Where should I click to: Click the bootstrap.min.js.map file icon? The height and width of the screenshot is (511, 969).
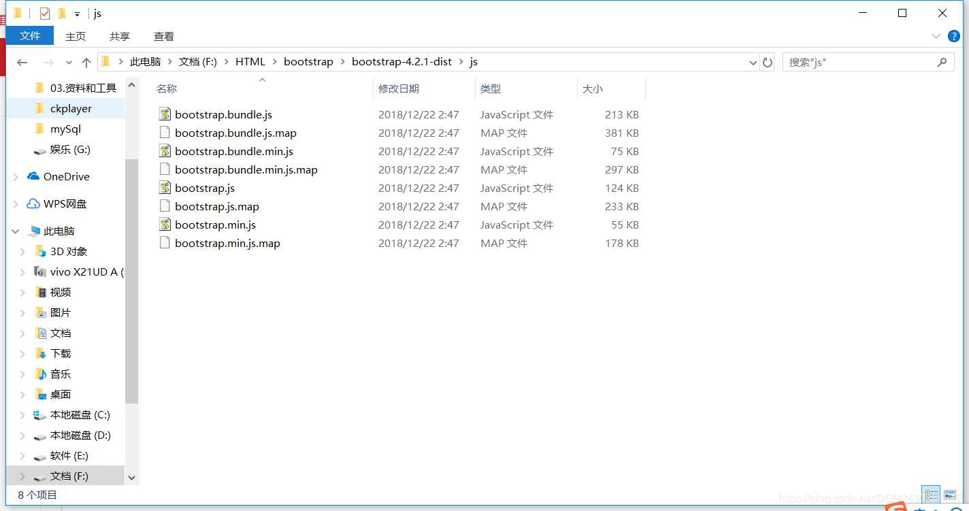164,243
